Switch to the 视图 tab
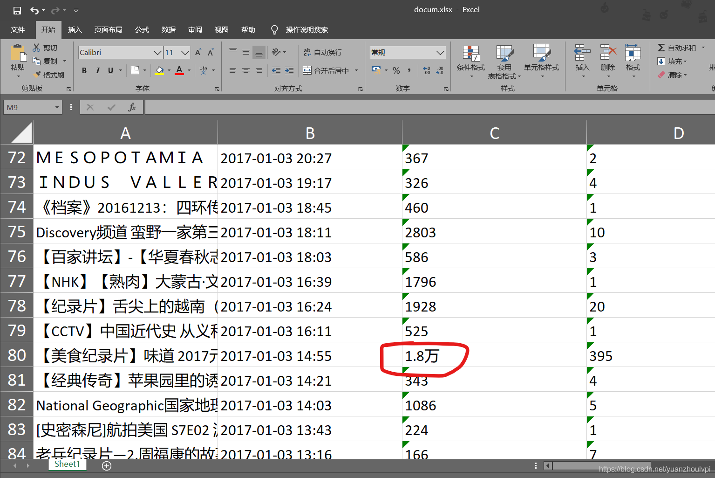Screen dimensions: 715x478 point(222,29)
